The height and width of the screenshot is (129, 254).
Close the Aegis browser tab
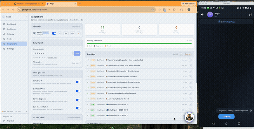point(76,3)
